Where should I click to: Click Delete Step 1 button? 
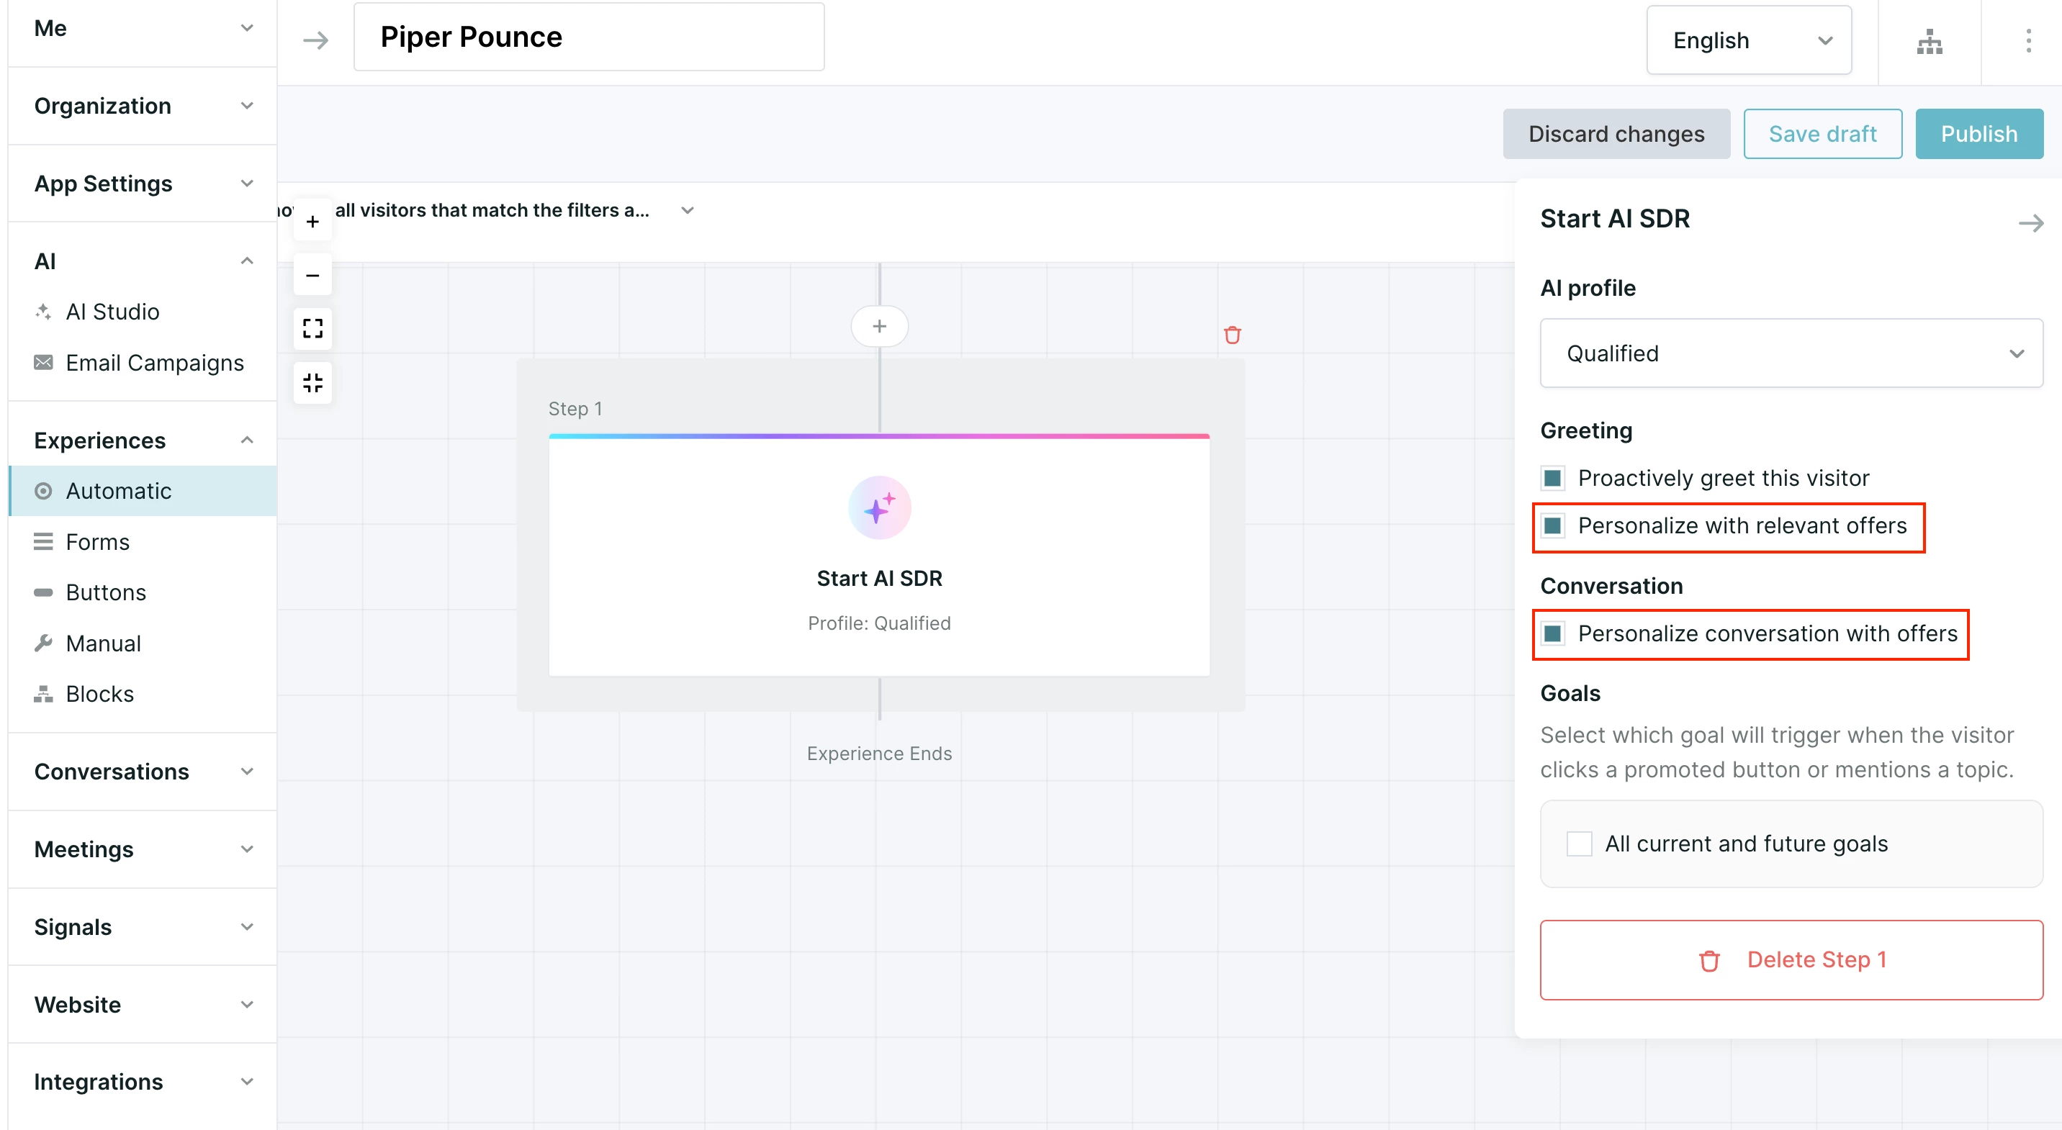click(1791, 959)
